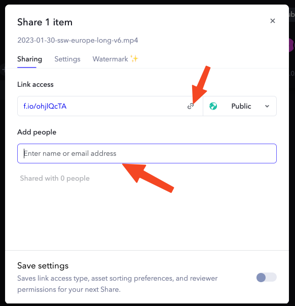Screen dimensions: 295x306
Task: Click the Save settings description text
Action: (x=118, y=284)
